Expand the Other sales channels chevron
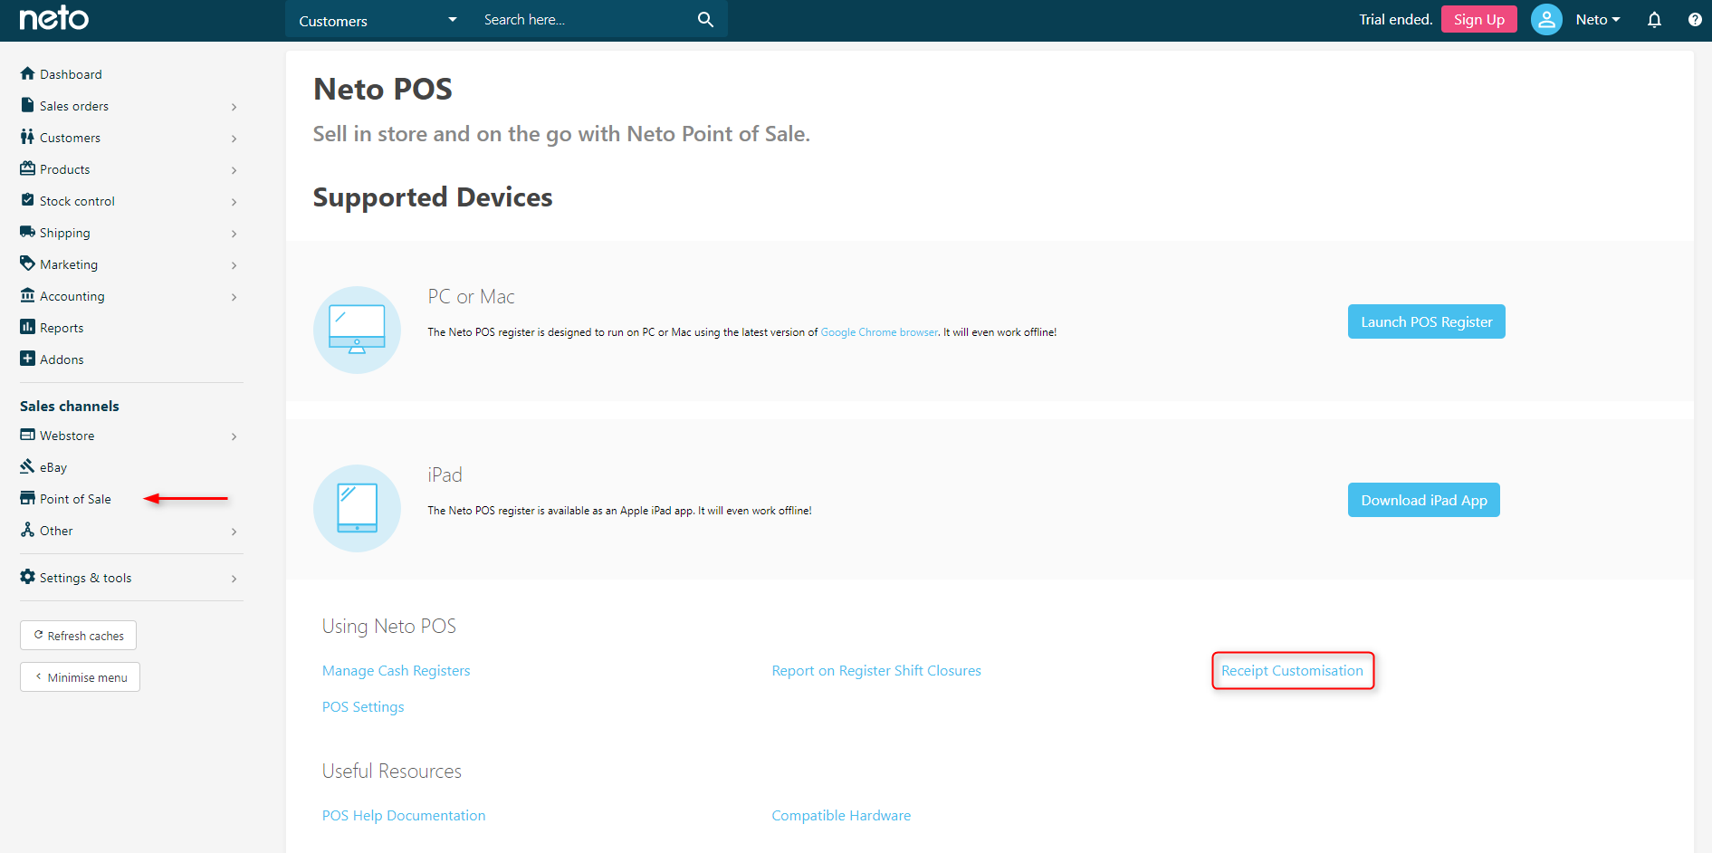This screenshot has width=1712, height=853. point(234,532)
